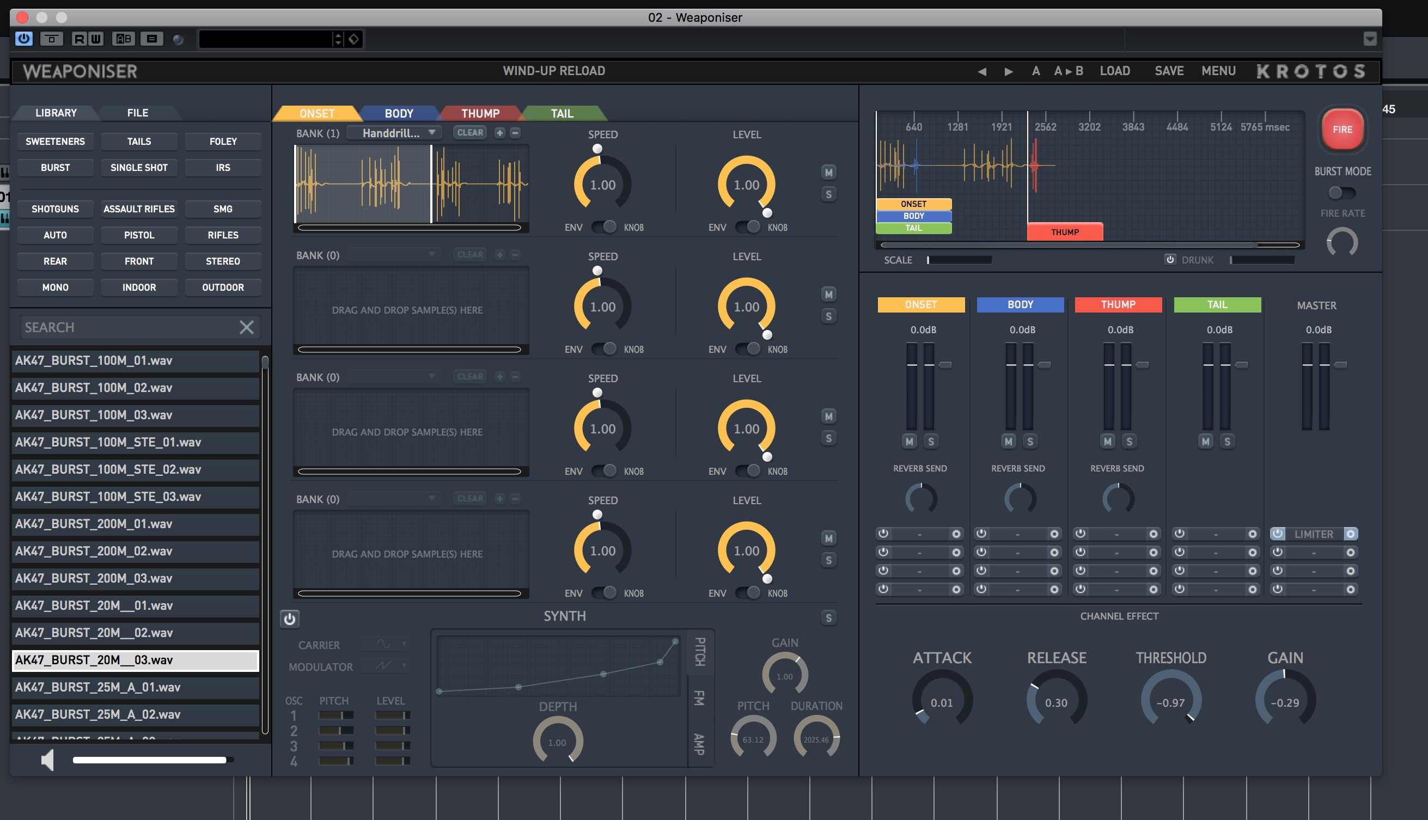Remove sample from first bank minus icon

[515, 133]
